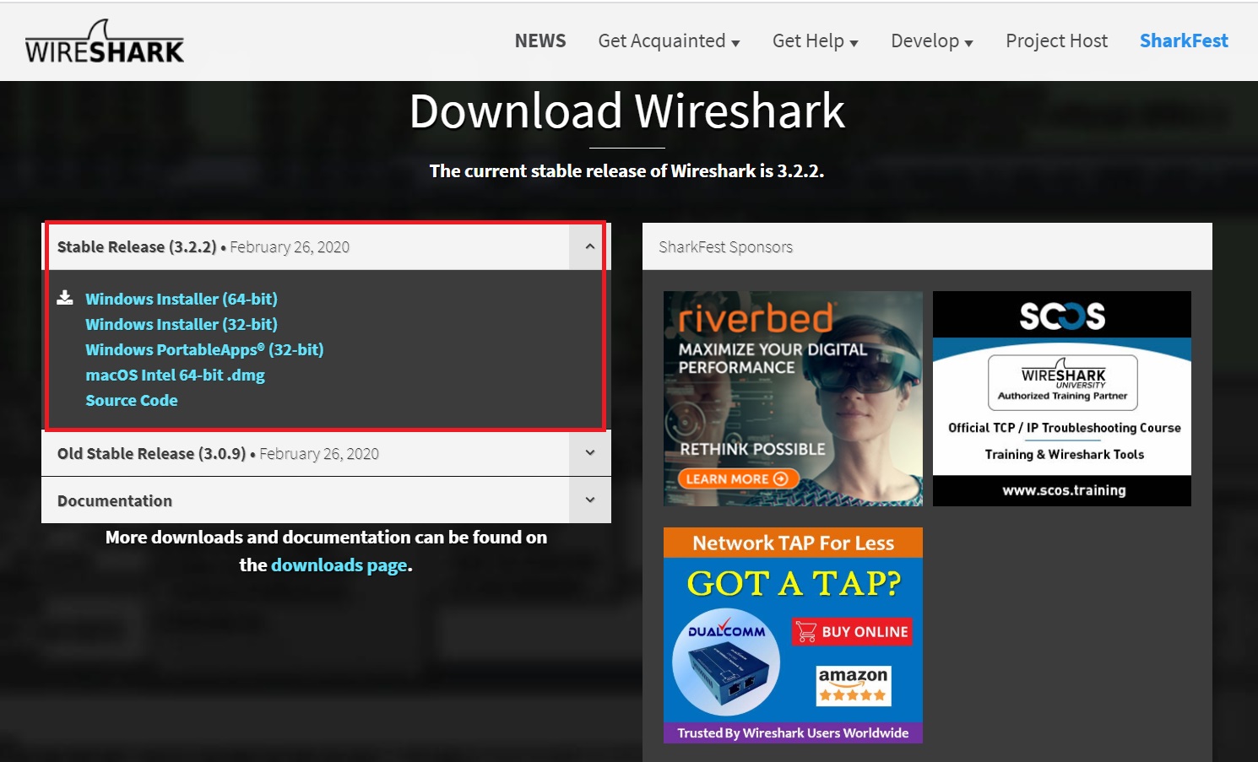The width and height of the screenshot is (1258, 762).
Task: Click the Download Wireshark heading
Action: 627,111
